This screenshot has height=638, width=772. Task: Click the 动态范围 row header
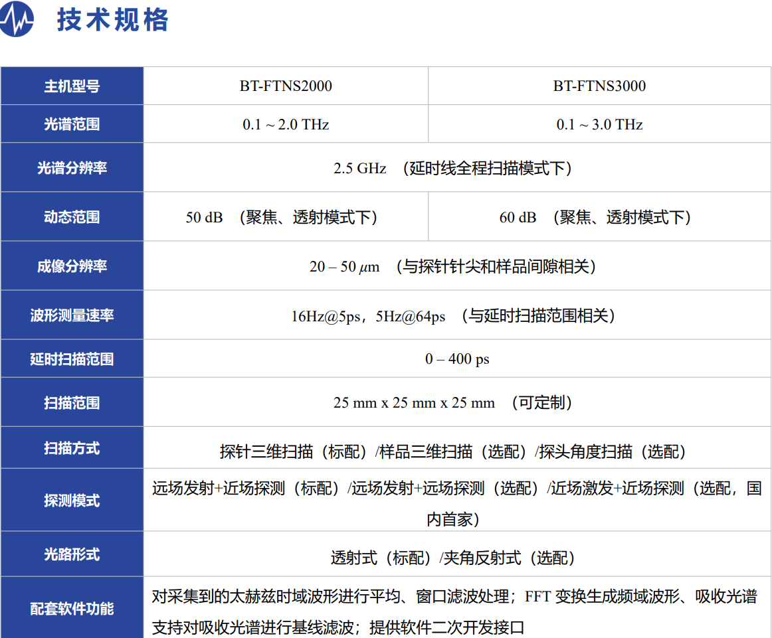72,217
